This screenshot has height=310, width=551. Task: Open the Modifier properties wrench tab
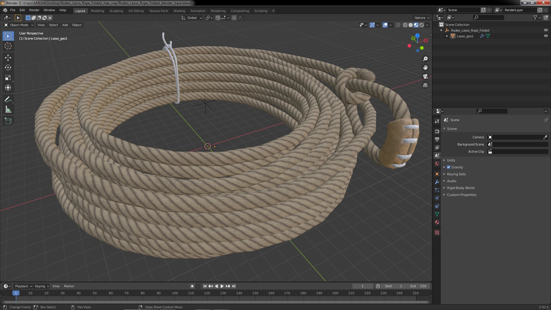437,182
